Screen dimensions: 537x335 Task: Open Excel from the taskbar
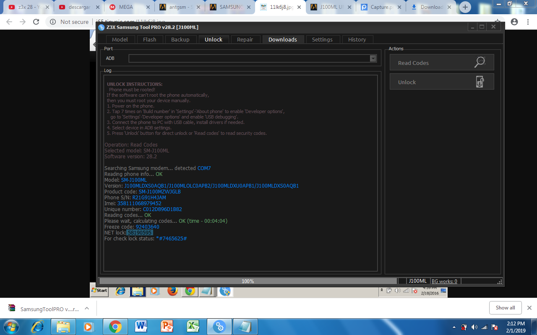click(x=193, y=326)
